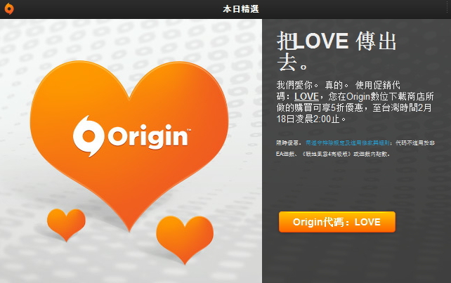Click the 限時優惠 fine print text
451x283 pixels.
289,143
